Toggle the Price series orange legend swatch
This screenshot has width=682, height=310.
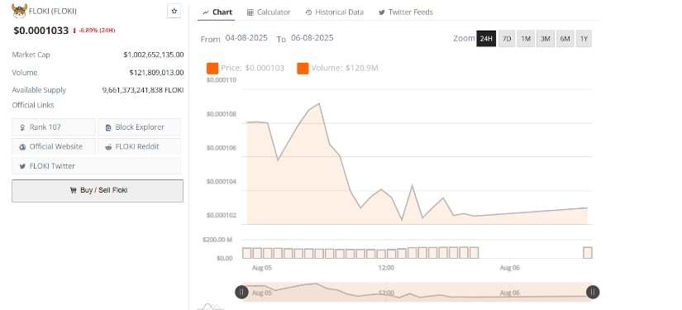(212, 69)
